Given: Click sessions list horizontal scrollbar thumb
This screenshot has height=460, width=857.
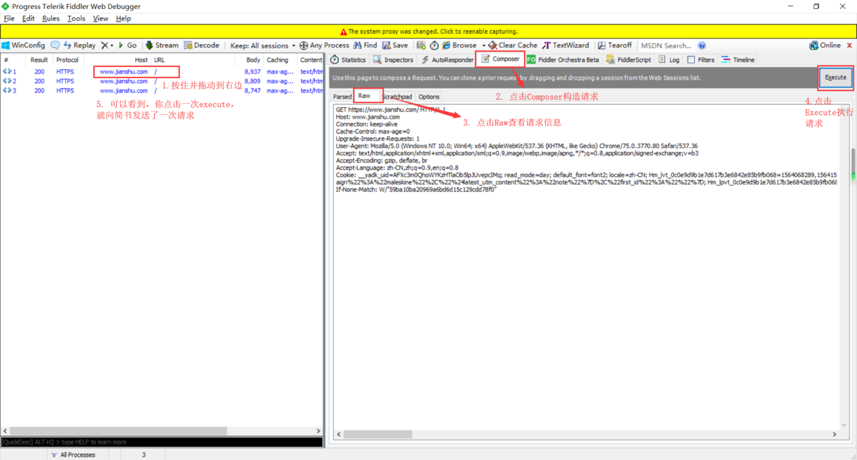Looking at the screenshot, I should pyautogui.click(x=118, y=431).
